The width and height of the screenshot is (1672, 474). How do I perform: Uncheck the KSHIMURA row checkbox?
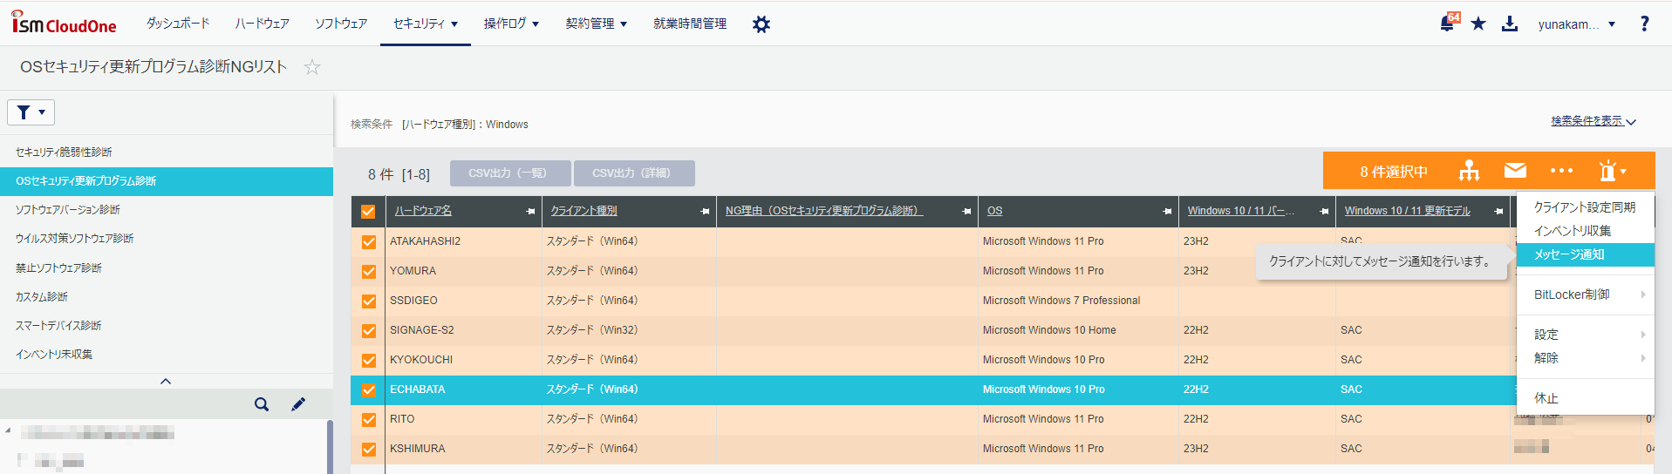pos(369,450)
